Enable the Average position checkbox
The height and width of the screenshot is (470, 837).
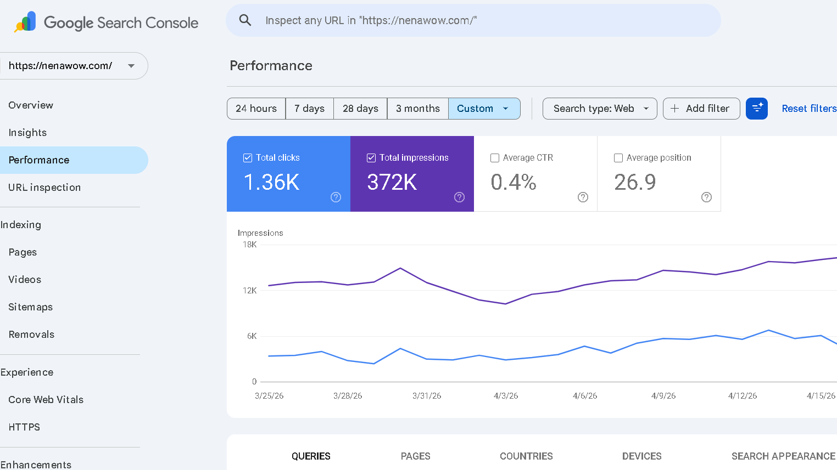click(x=618, y=158)
